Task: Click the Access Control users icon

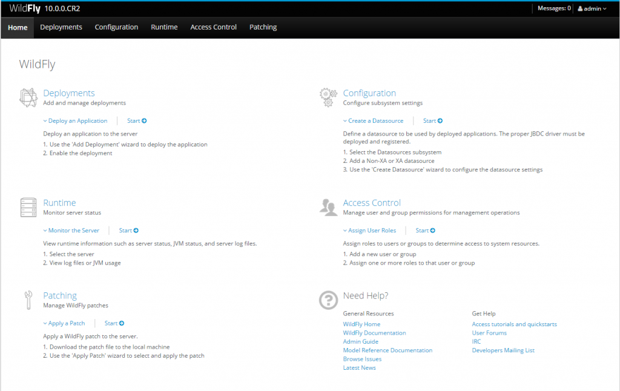Action: click(x=328, y=207)
